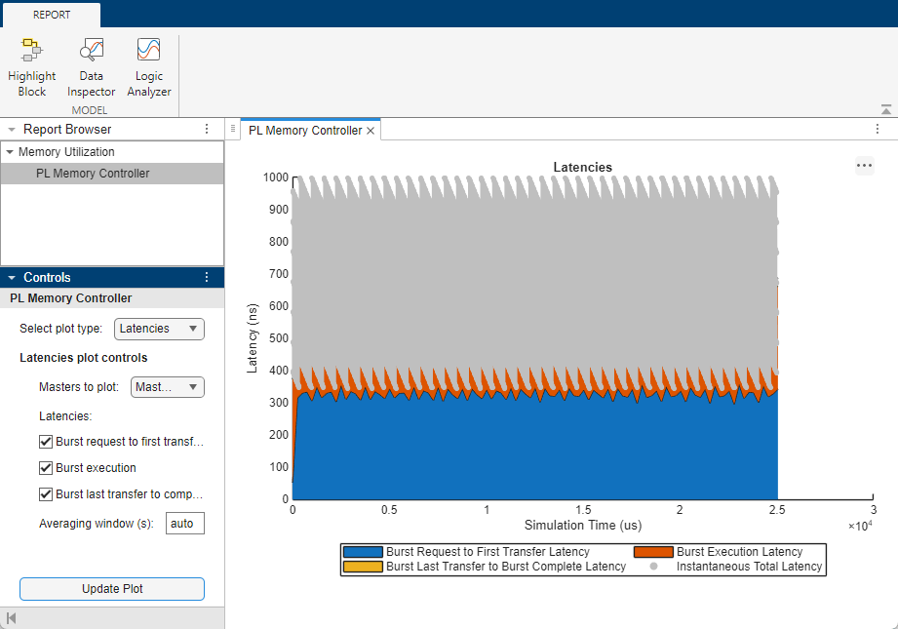Launch the Logic Analyzer
Screen dimensions: 898x629
149,67
